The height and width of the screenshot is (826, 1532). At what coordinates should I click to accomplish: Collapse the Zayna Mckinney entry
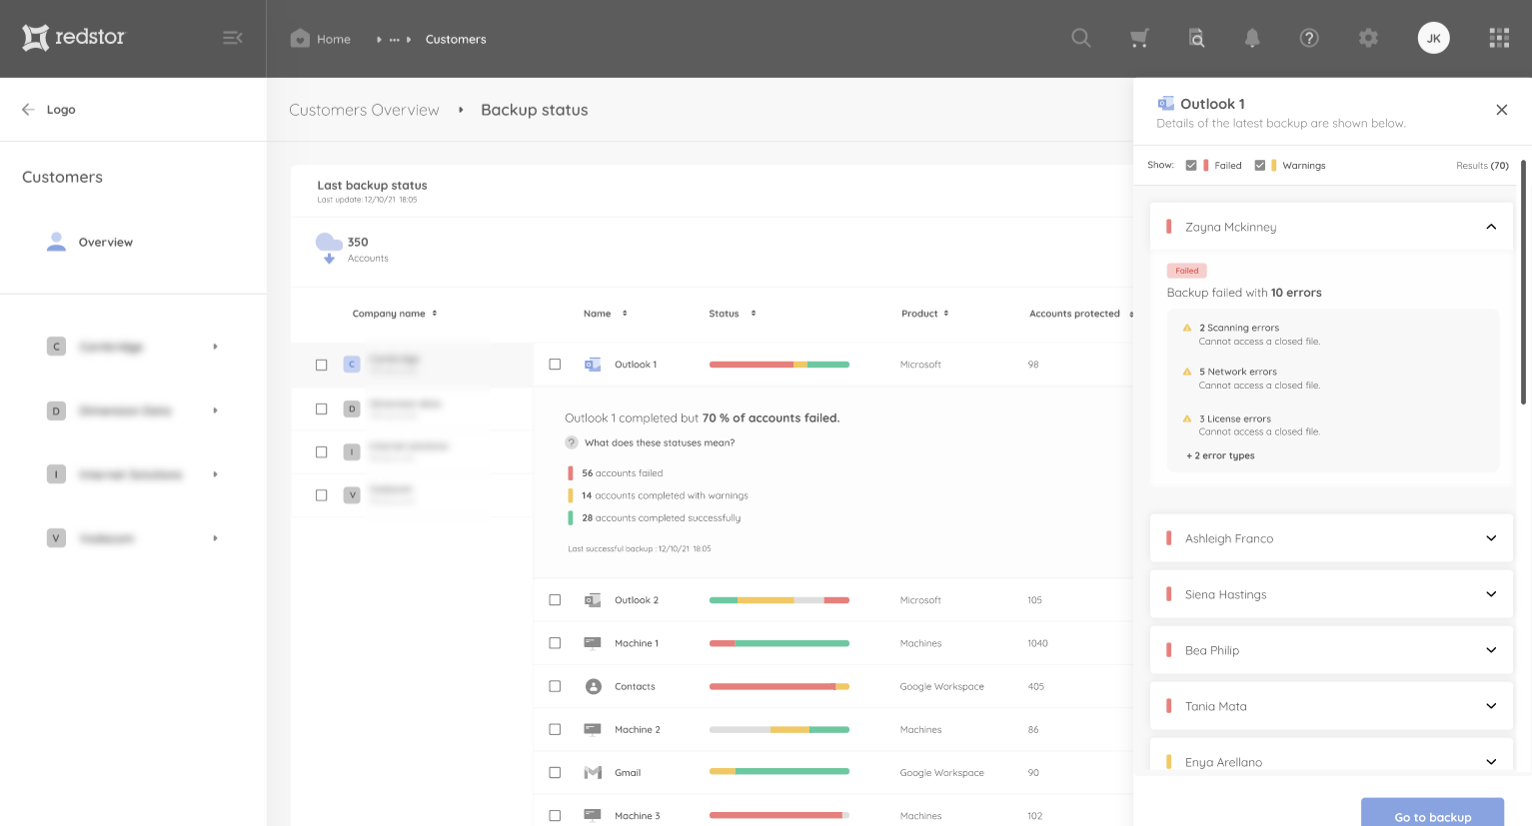point(1491,227)
